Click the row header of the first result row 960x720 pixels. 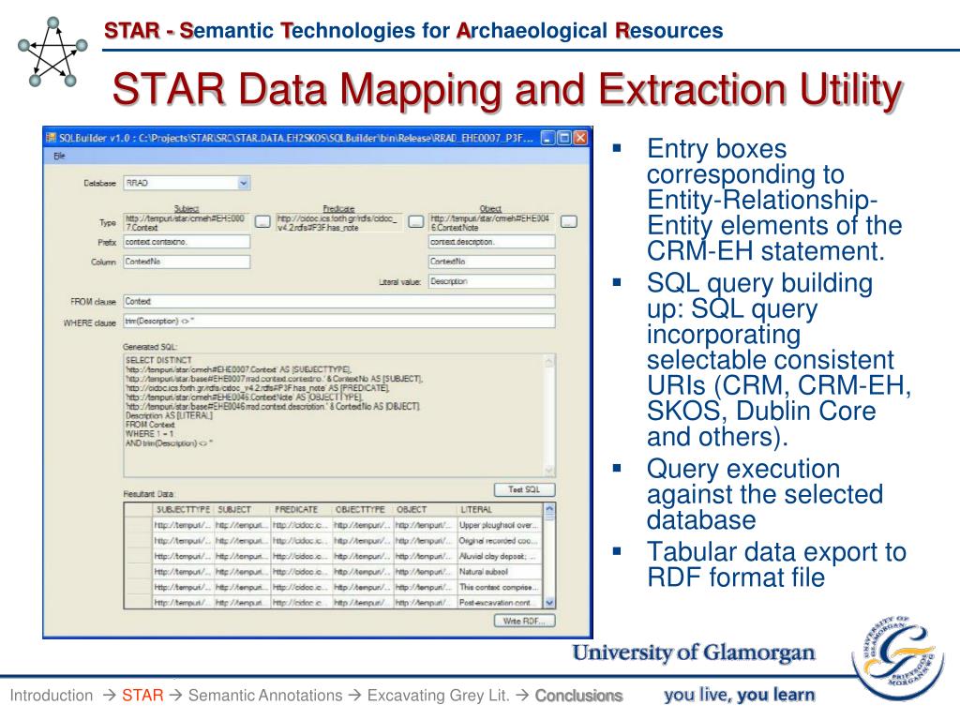pyautogui.click(x=139, y=525)
